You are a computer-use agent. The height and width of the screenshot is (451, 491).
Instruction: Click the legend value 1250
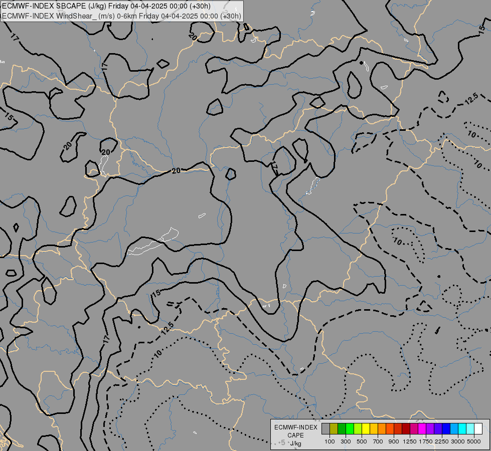click(410, 441)
